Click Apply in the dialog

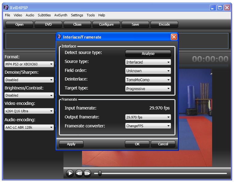pos(71,144)
